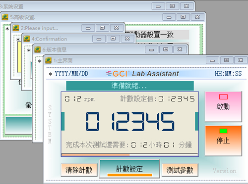Screen dimensions: 248x184
Task: Click the red indicator on 啟動 button
Action: tap(223, 97)
